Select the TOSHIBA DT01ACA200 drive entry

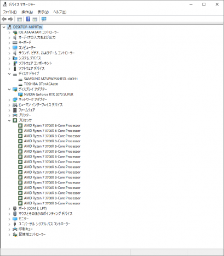click(x=41, y=84)
